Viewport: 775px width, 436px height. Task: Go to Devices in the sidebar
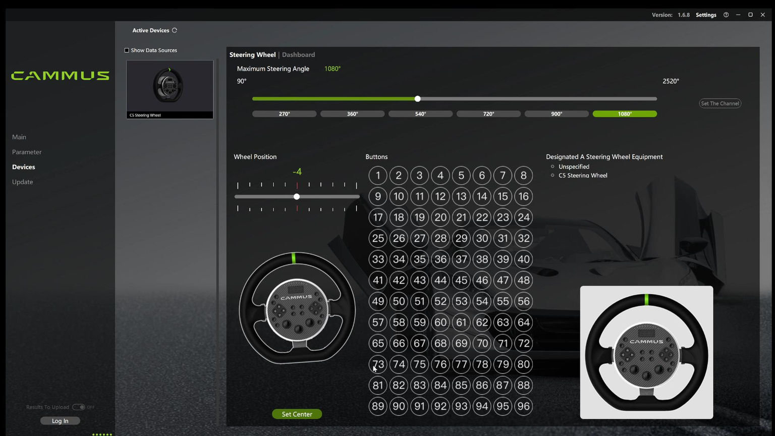tap(24, 167)
